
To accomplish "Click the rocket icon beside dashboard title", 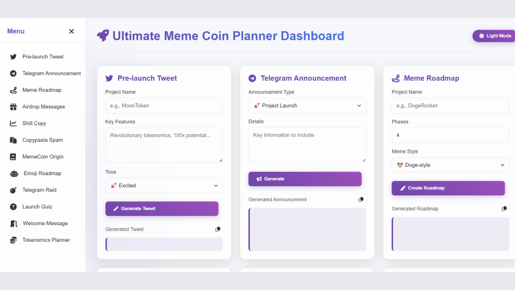I will [x=103, y=36].
